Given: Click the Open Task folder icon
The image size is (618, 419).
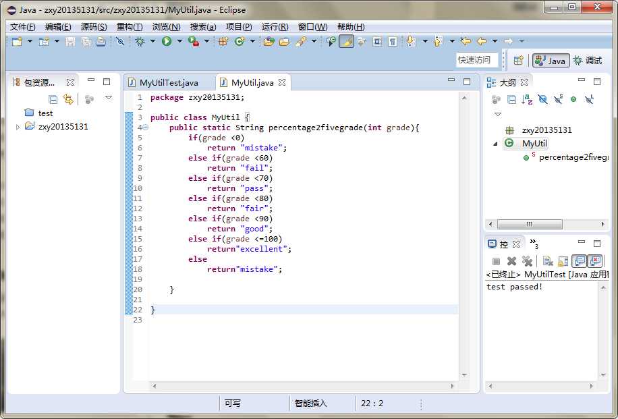Looking at the screenshot, I should point(284,41).
